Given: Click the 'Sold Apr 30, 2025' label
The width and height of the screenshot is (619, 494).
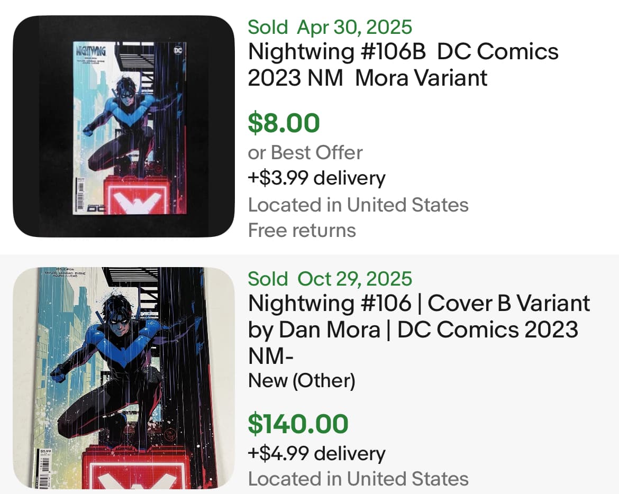Looking at the screenshot, I should point(330,27).
